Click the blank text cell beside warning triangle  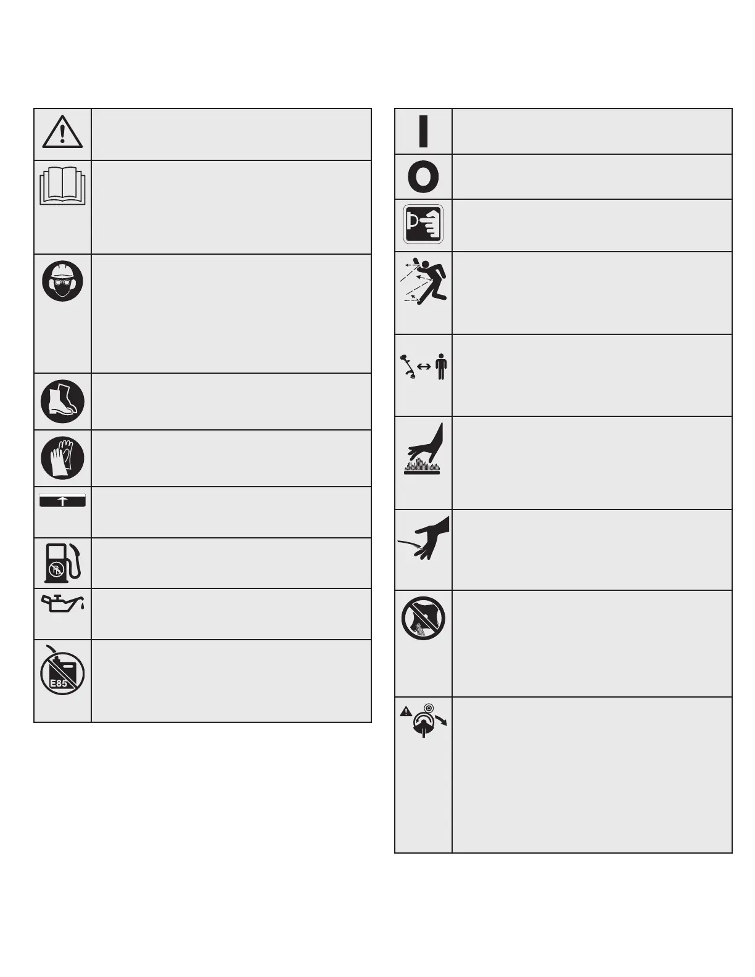tap(231, 134)
